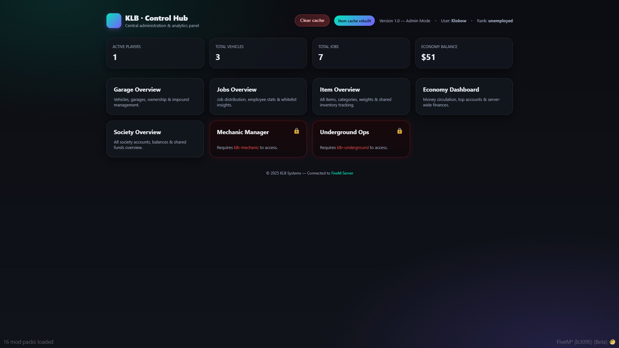This screenshot has width=619, height=348.
Task: Open the FiveM Server link
Action: coord(342,173)
